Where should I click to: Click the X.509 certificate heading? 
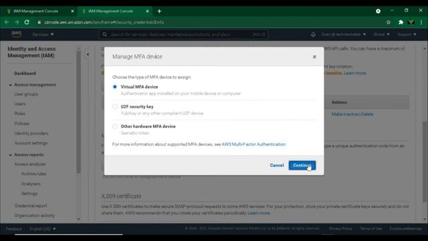click(121, 196)
